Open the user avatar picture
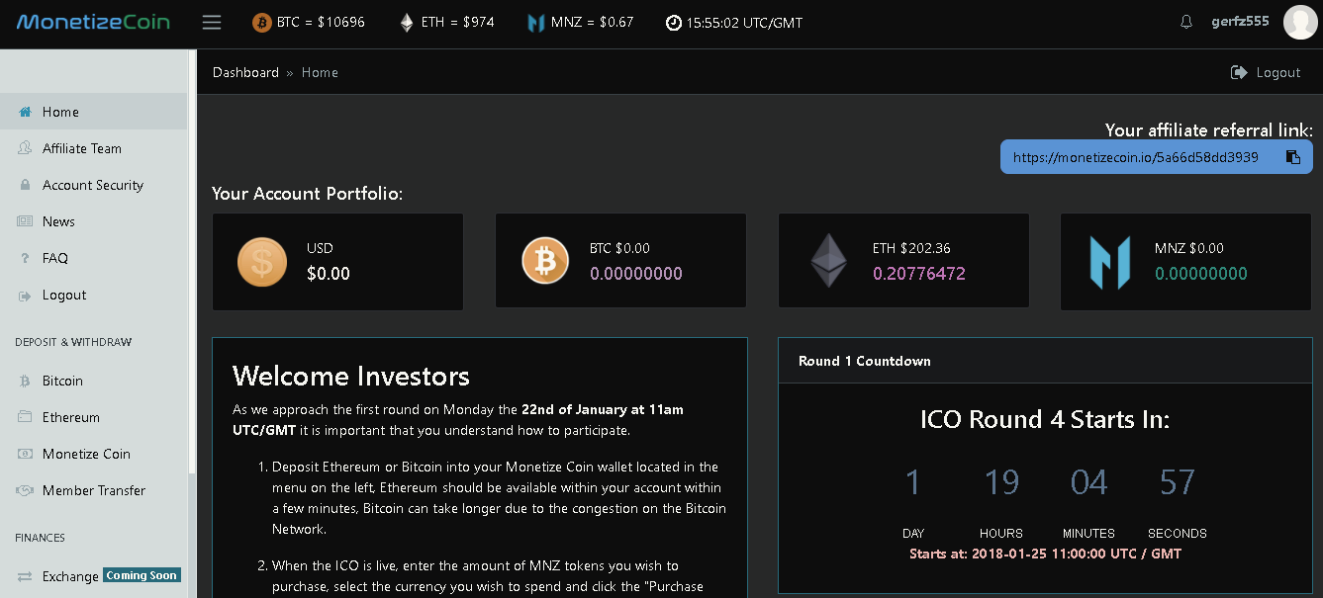Screen dimensions: 1323x598 click(x=1300, y=22)
